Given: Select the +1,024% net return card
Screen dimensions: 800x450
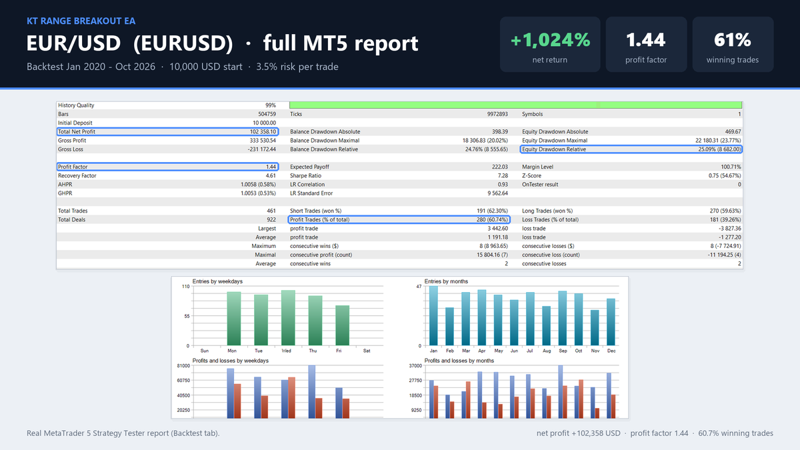Looking at the screenshot, I should point(550,45).
